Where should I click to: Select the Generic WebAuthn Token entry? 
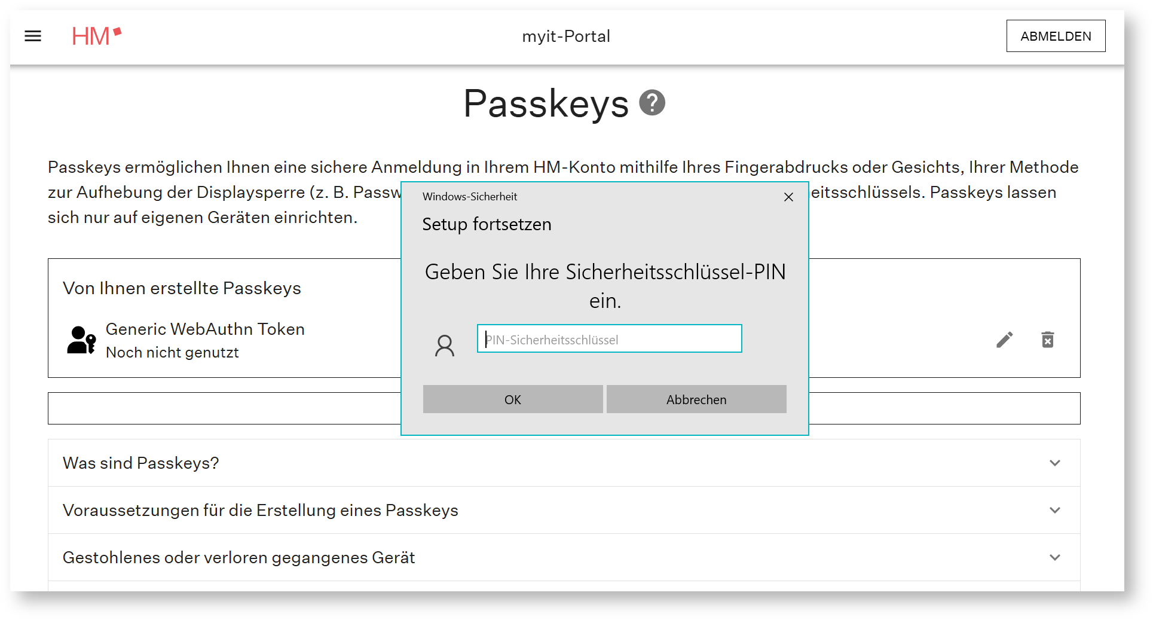(205, 329)
